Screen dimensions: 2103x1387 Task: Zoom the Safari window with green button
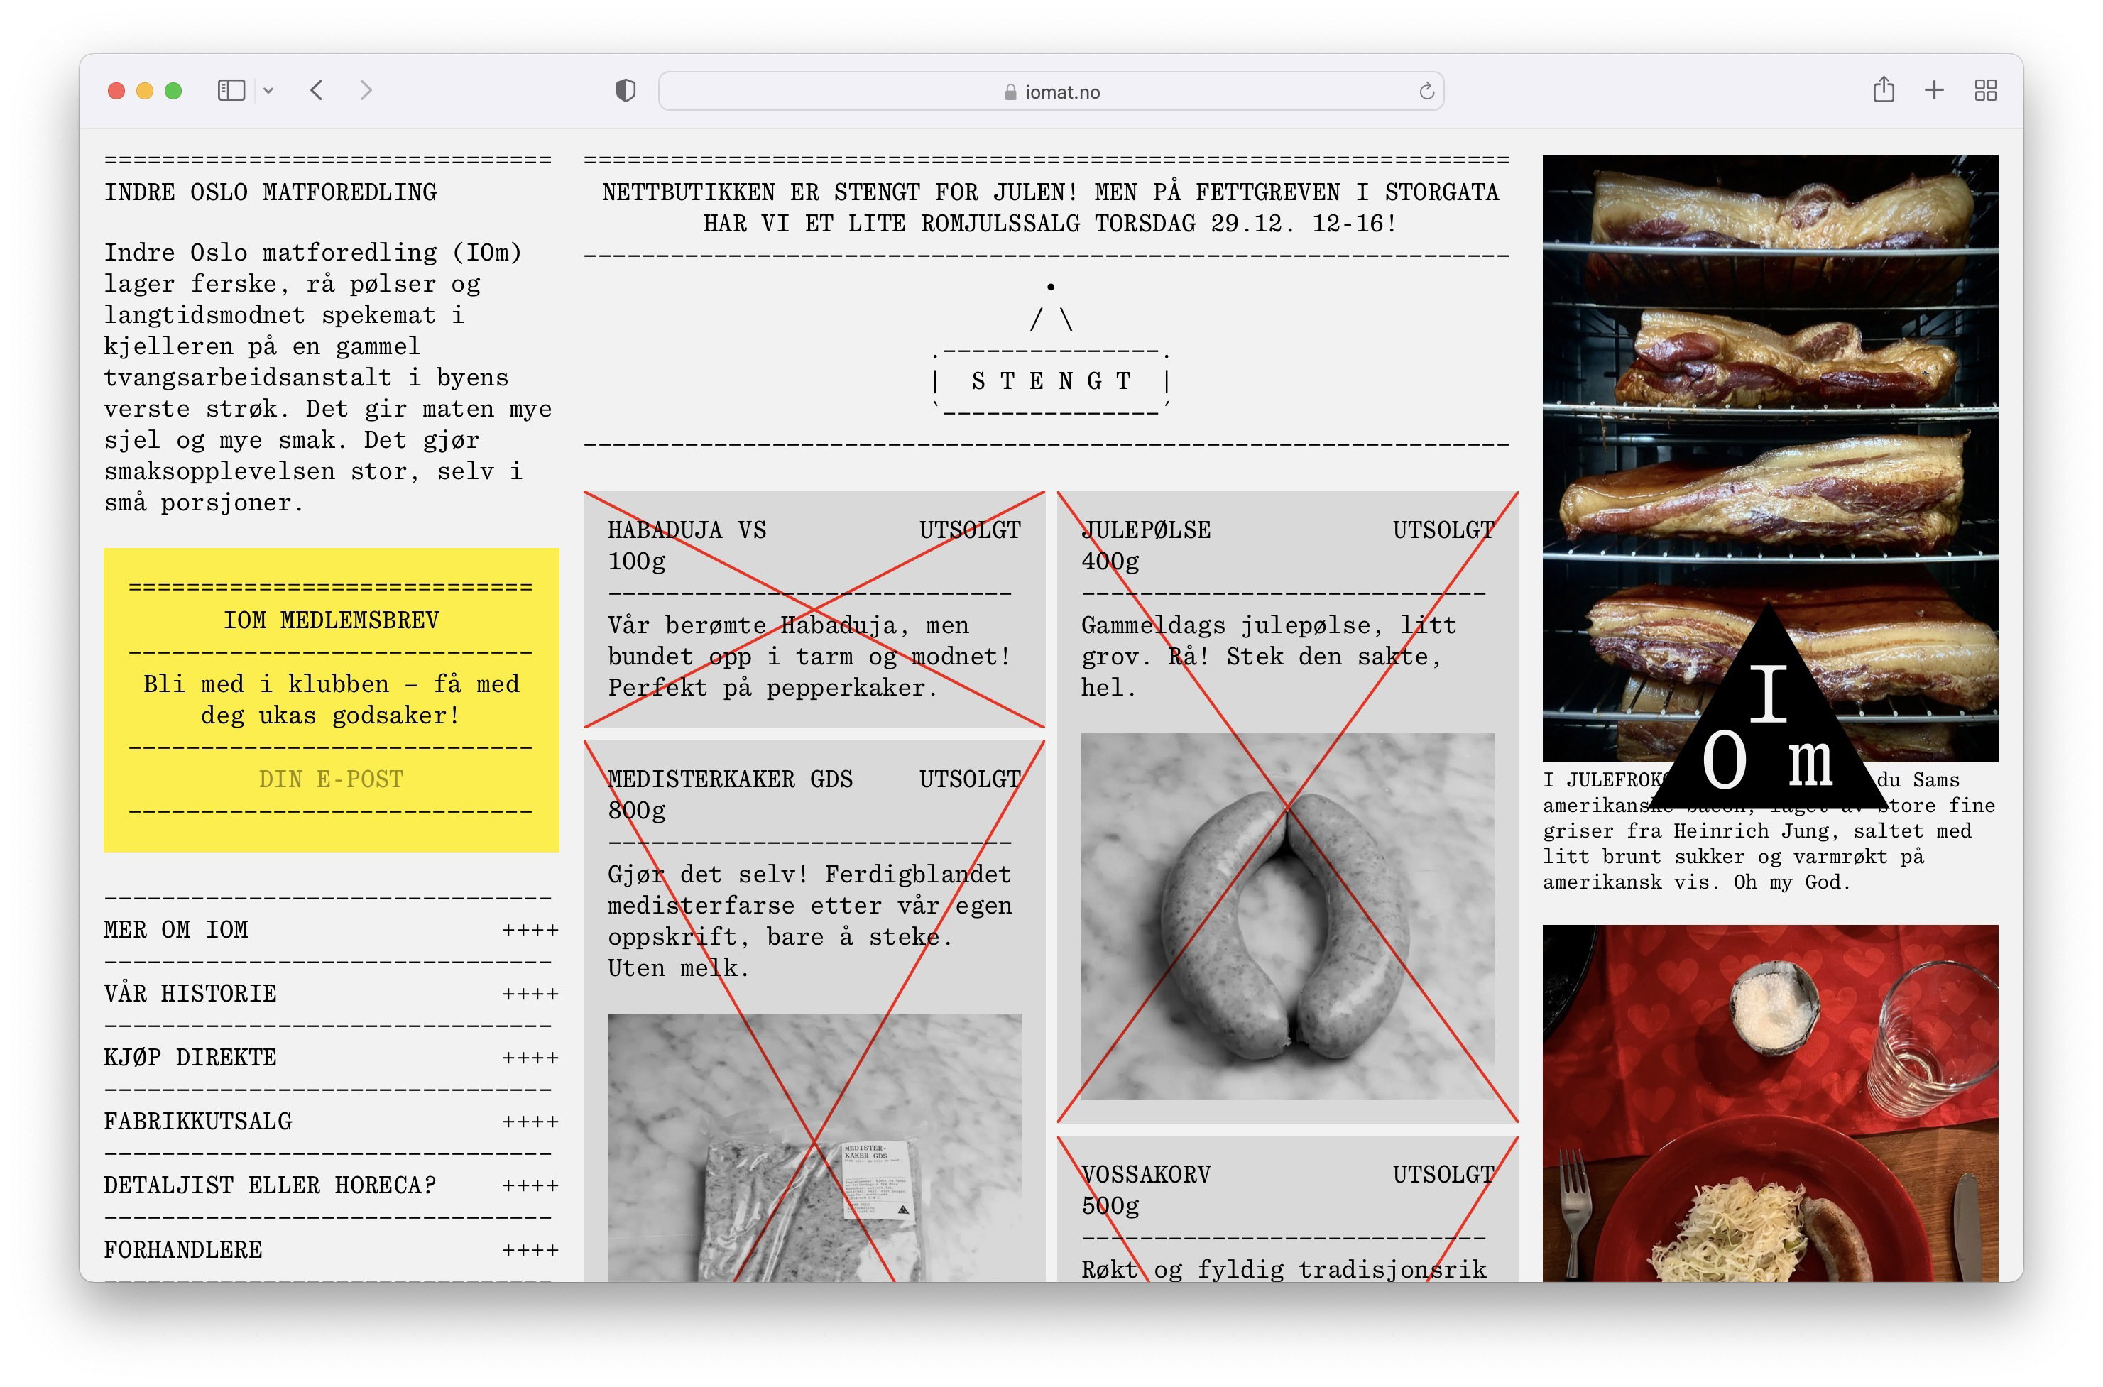(x=173, y=90)
